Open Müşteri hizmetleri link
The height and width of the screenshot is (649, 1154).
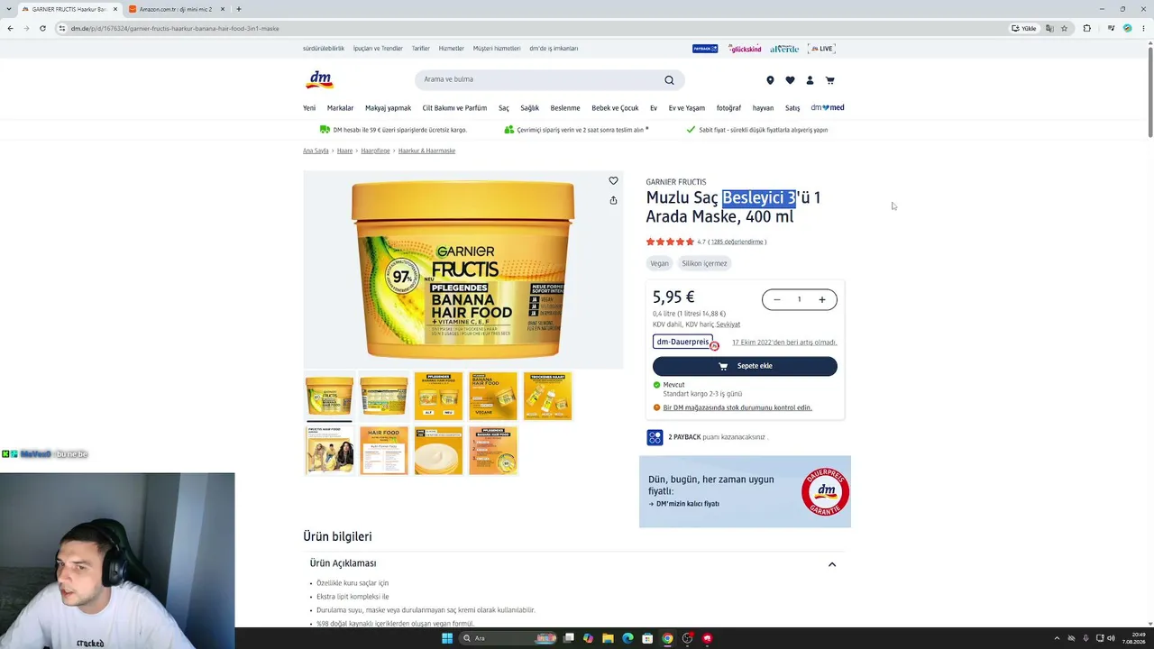(497, 49)
